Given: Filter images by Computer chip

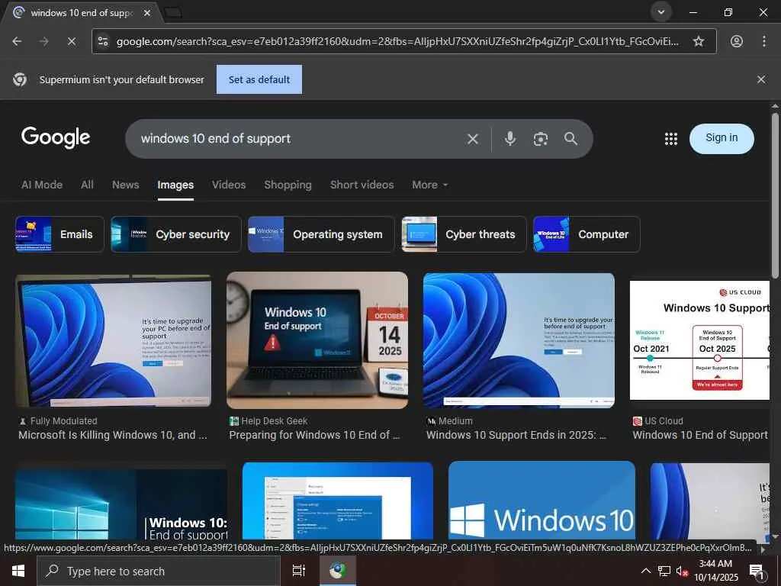Looking at the screenshot, I should coord(587,234).
